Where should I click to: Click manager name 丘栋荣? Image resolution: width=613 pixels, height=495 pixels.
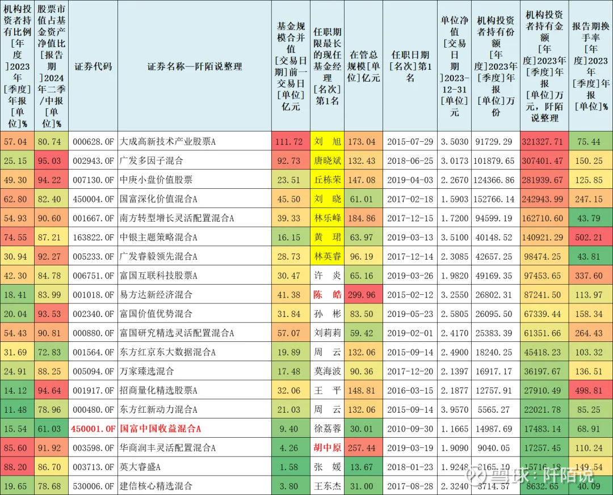(328, 180)
